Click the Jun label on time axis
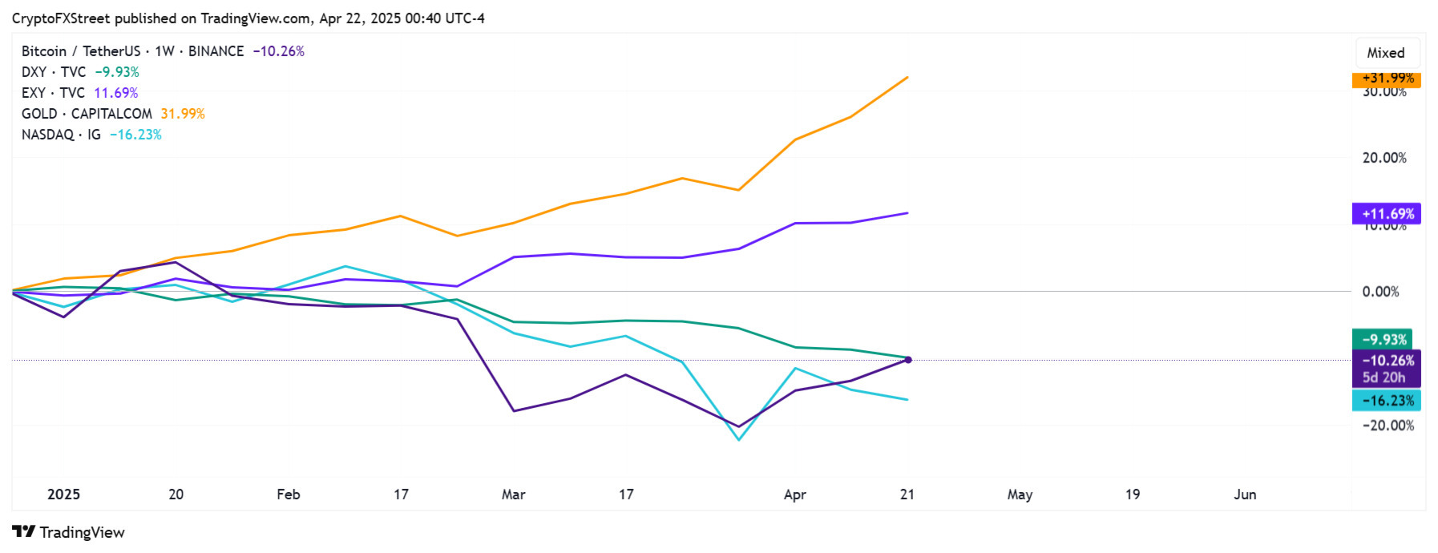This screenshot has width=1438, height=553. point(1245,494)
